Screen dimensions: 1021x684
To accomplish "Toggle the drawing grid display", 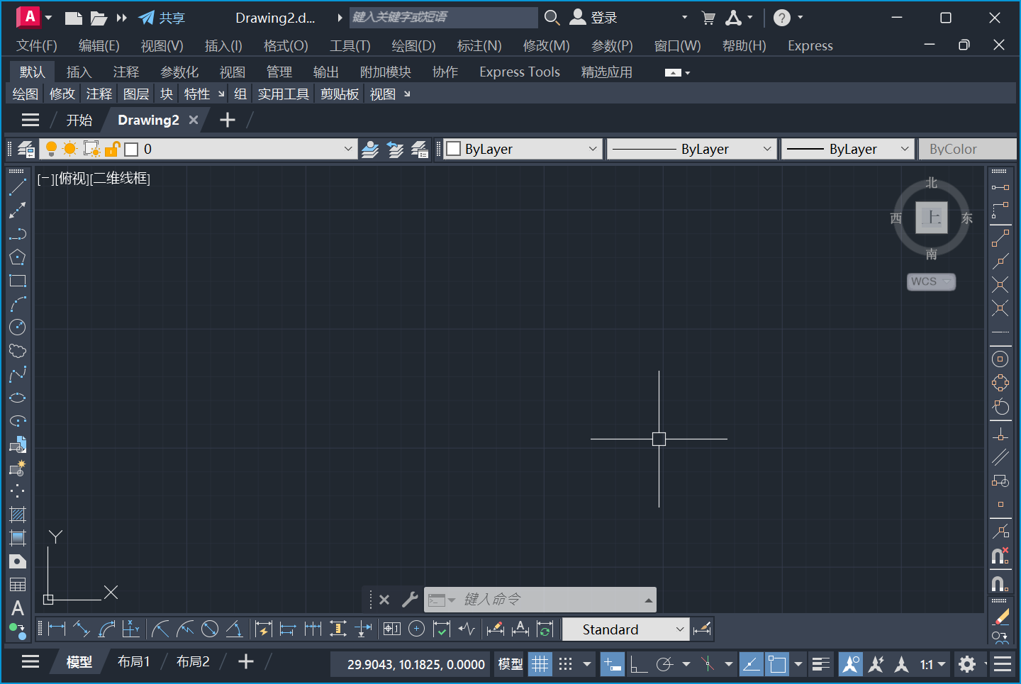I will coord(540,664).
